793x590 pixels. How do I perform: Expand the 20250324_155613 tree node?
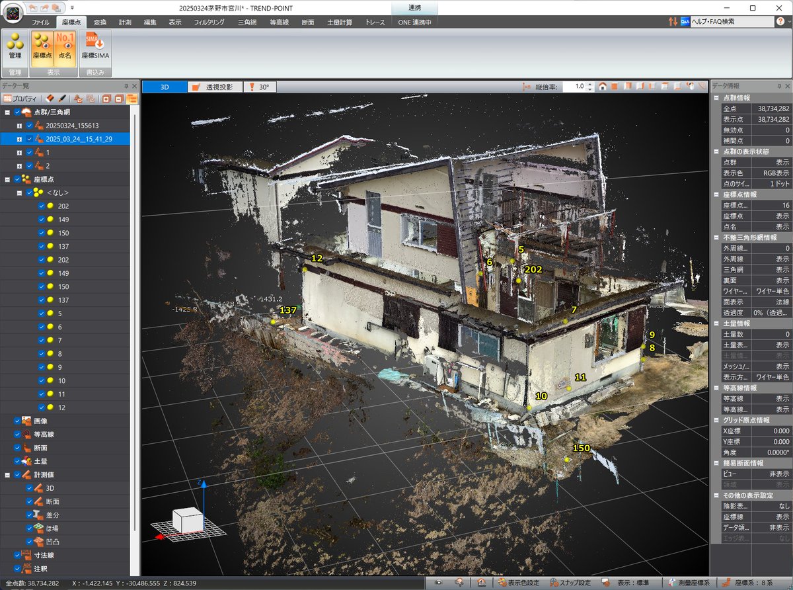coord(19,125)
